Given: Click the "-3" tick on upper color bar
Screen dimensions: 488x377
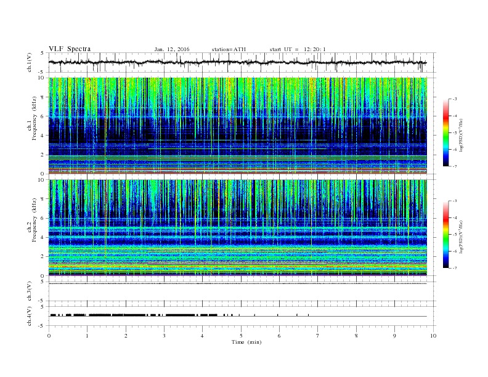Looking at the screenshot, I should click(x=455, y=99).
